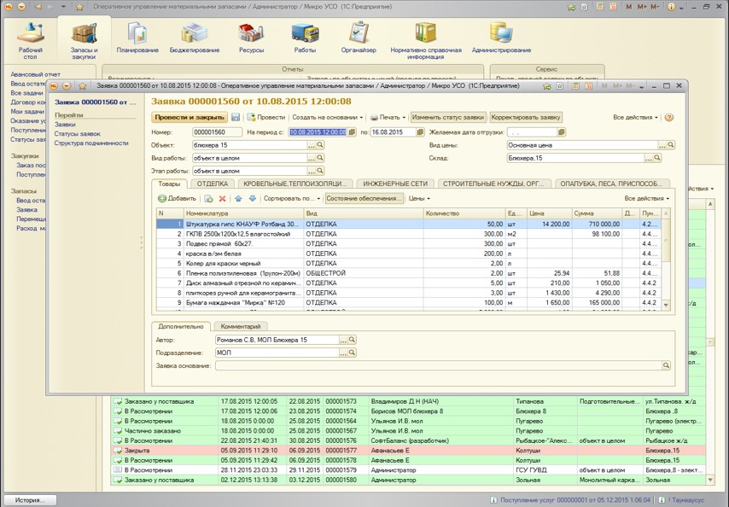
Task: Open the info icon in main title bar
Action: click(671, 7)
